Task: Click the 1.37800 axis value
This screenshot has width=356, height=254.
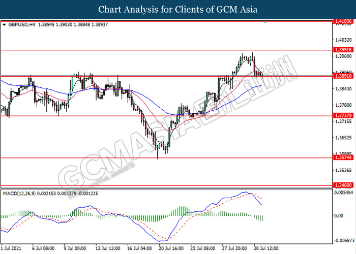Action: pyautogui.click(x=343, y=105)
